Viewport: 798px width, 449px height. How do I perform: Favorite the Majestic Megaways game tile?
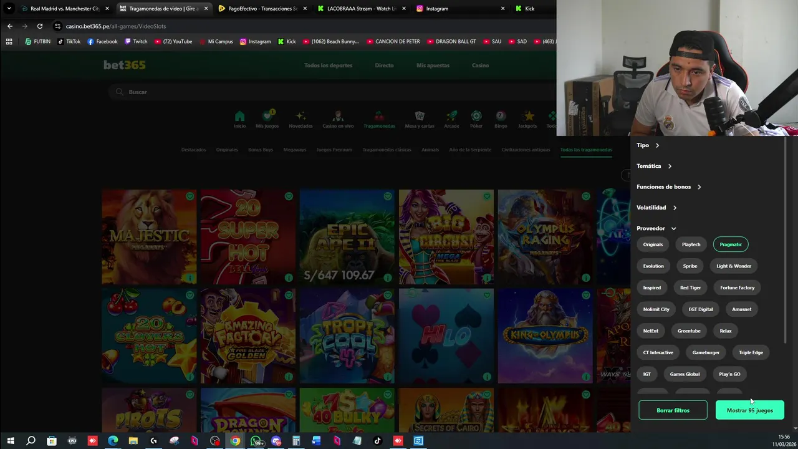pos(190,196)
